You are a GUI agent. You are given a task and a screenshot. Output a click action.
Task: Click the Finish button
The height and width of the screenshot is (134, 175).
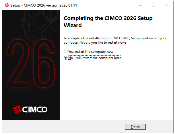135,127
